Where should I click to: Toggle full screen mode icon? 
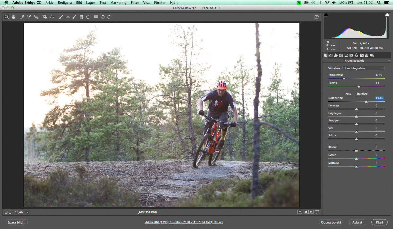[317, 17]
